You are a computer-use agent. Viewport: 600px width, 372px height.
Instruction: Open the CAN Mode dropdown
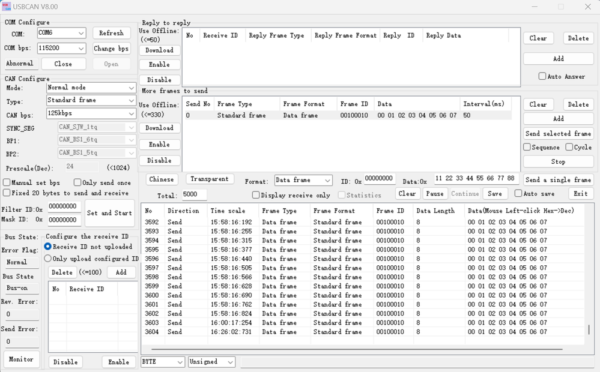coord(91,88)
